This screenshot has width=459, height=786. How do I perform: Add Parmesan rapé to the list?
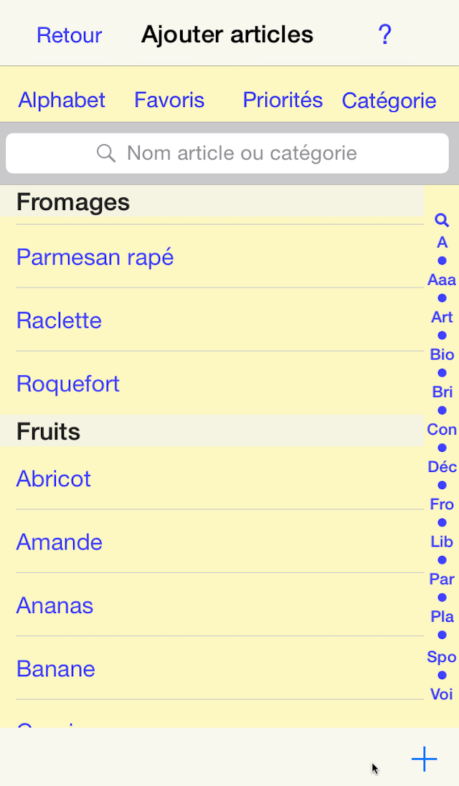pyautogui.click(x=95, y=257)
